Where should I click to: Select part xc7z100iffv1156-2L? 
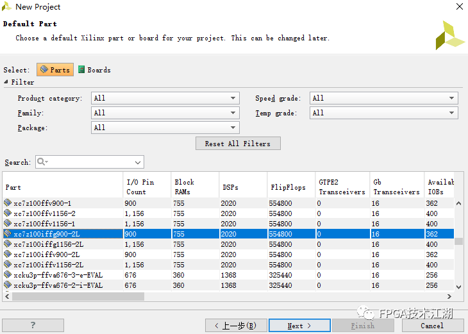point(49,265)
